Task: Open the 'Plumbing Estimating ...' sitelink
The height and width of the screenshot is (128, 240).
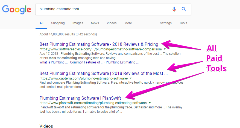Action: point(122,62)
